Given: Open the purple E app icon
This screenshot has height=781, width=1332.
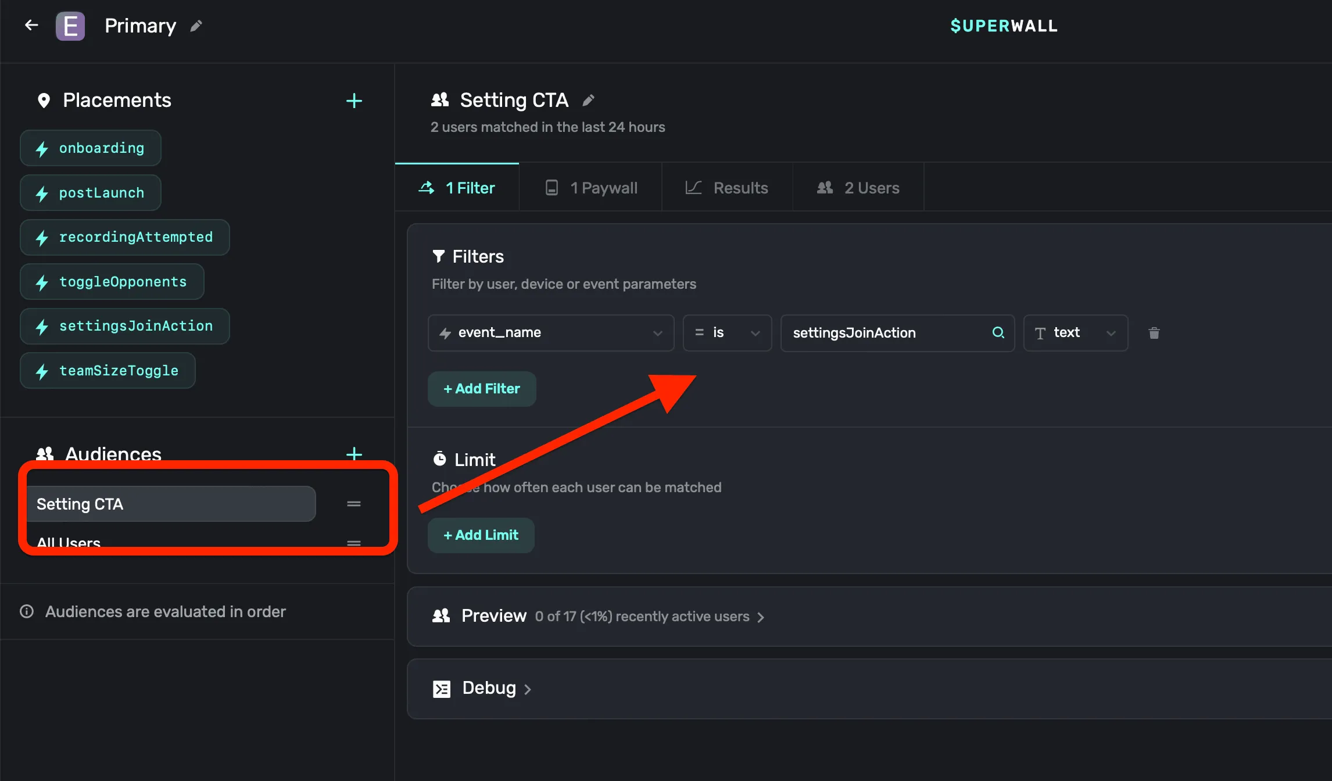Looking at the screenshot, I should pyautogui.click(x=70, y=26).
